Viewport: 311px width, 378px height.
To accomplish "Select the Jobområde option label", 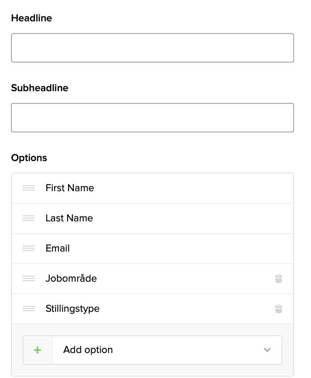I will [71, 278].
